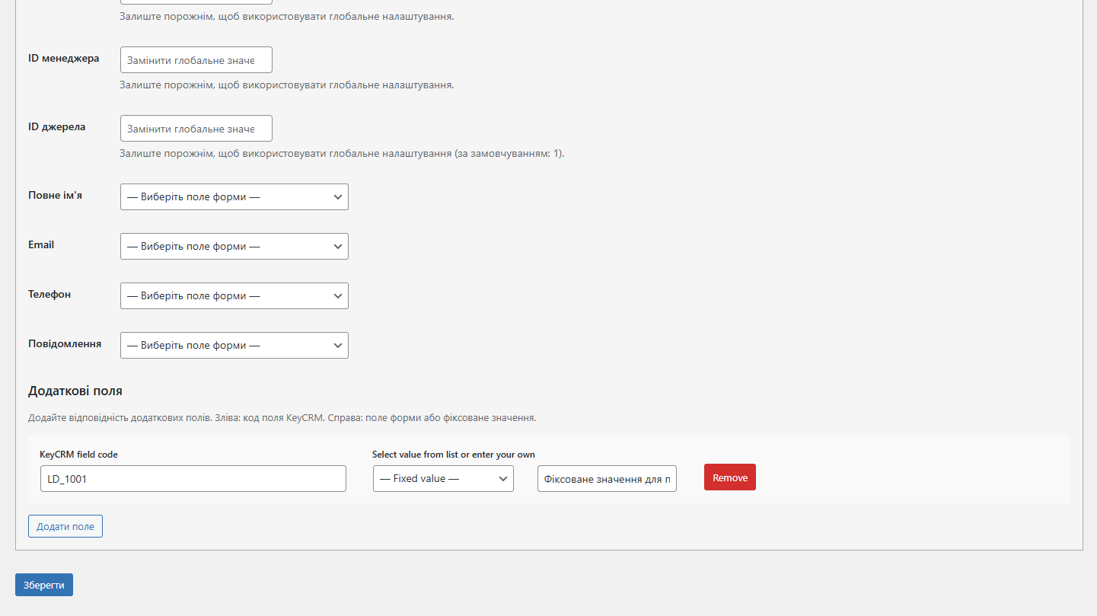Click the Телефон label

pos(49,295)
